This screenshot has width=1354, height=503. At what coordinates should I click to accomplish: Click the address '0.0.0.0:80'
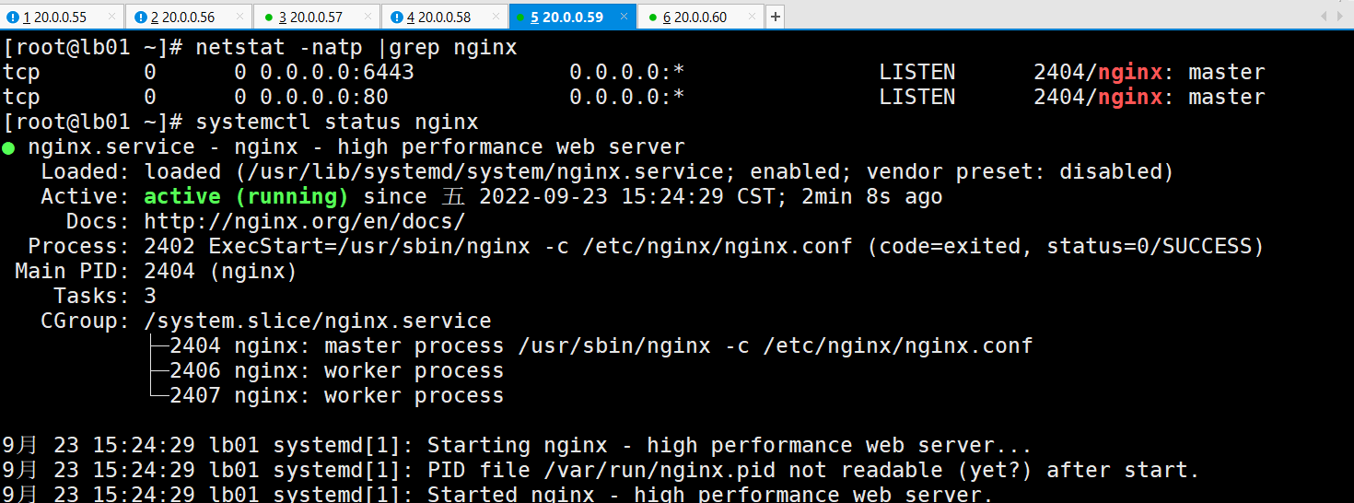[324, 97]
